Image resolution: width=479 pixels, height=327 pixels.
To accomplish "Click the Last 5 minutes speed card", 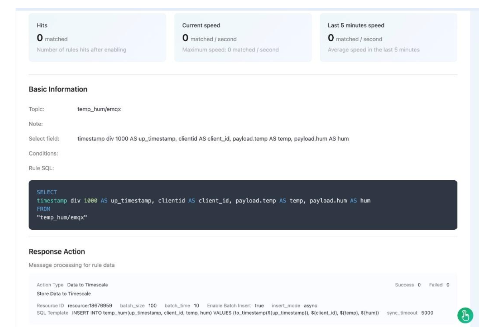I will coord(388,37).
